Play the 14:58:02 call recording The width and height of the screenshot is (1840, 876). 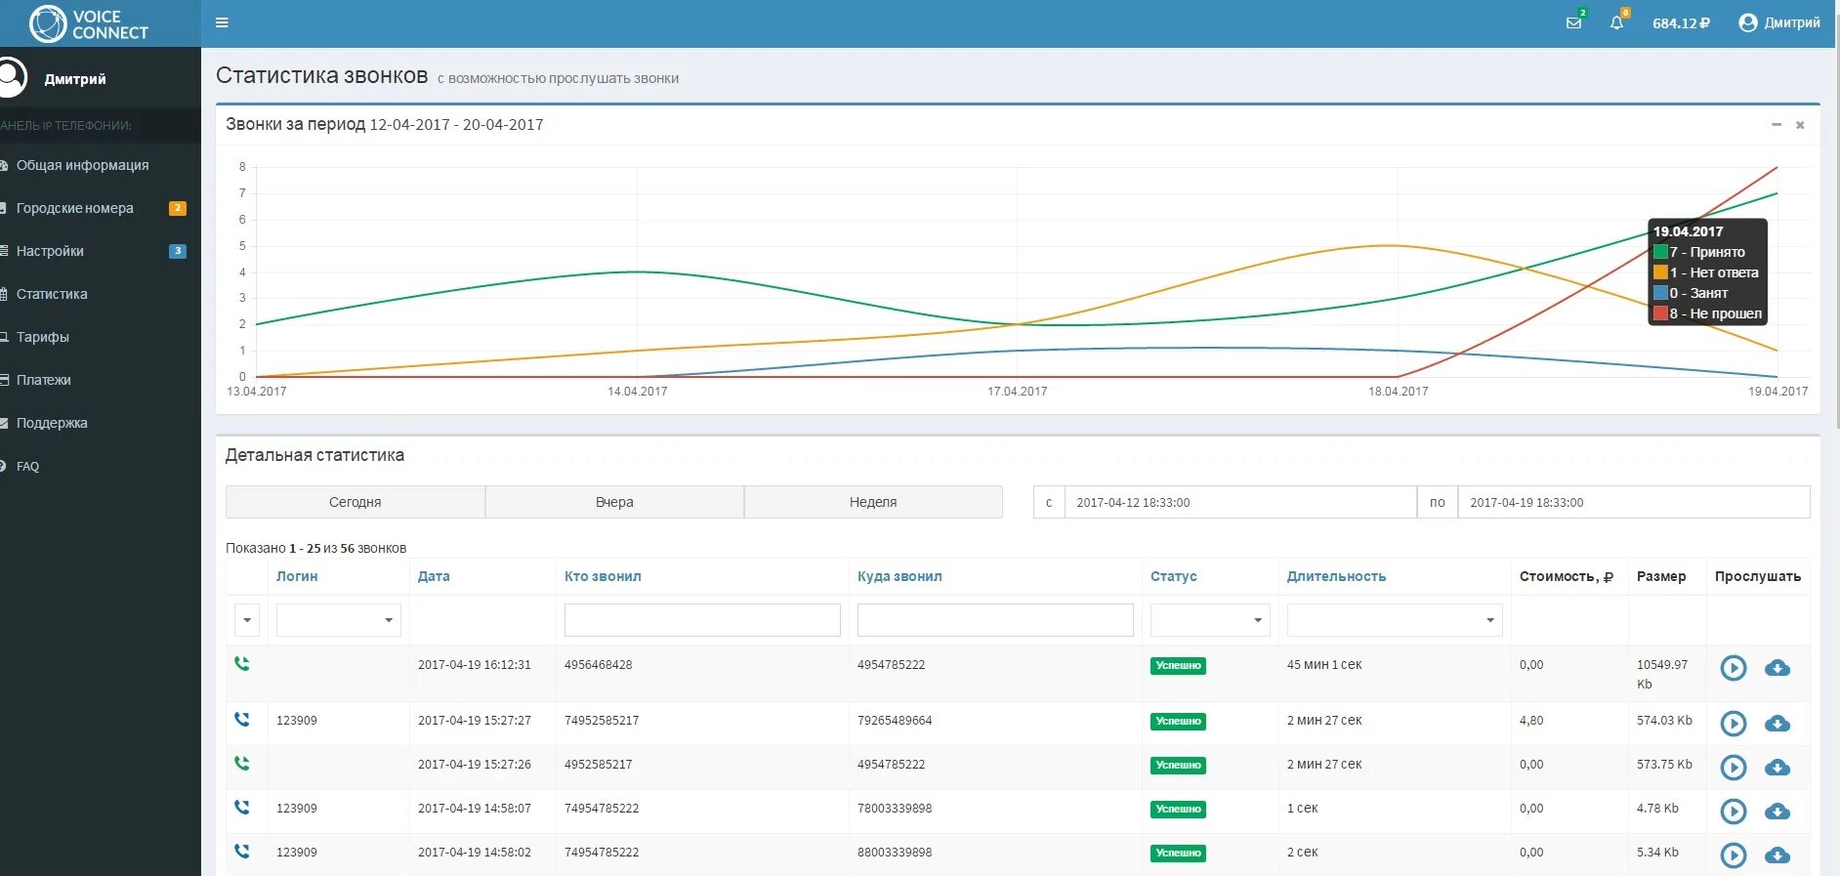point(1734,855)
